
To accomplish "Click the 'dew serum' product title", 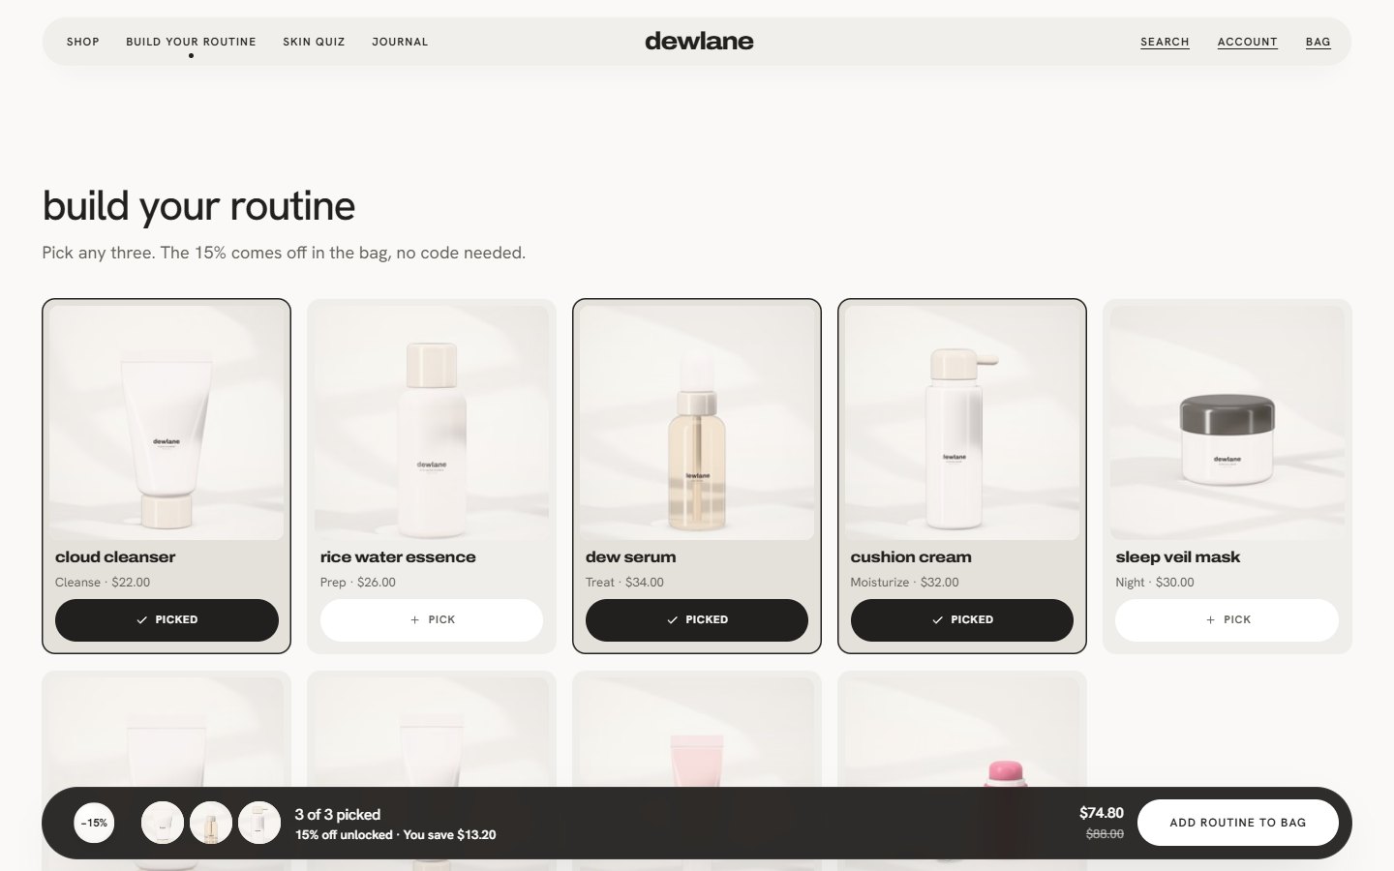I will (630, 557).
